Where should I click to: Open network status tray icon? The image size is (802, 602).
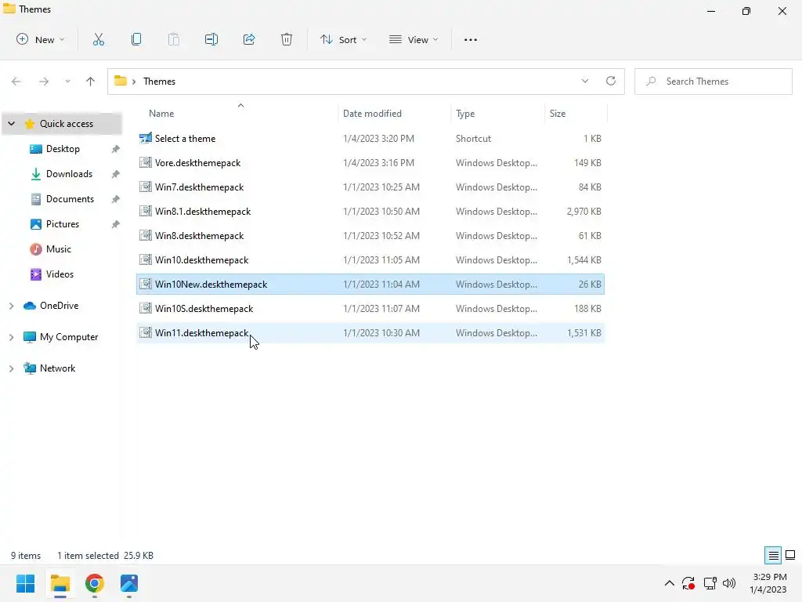tap(710, 583)
